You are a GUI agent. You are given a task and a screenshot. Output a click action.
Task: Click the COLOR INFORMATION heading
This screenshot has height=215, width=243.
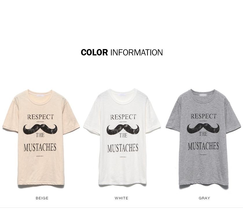pyautogui.click(x=122, y=53)
